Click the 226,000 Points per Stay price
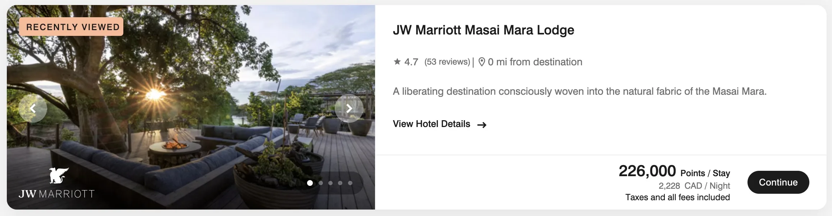 tap(674, 171)
